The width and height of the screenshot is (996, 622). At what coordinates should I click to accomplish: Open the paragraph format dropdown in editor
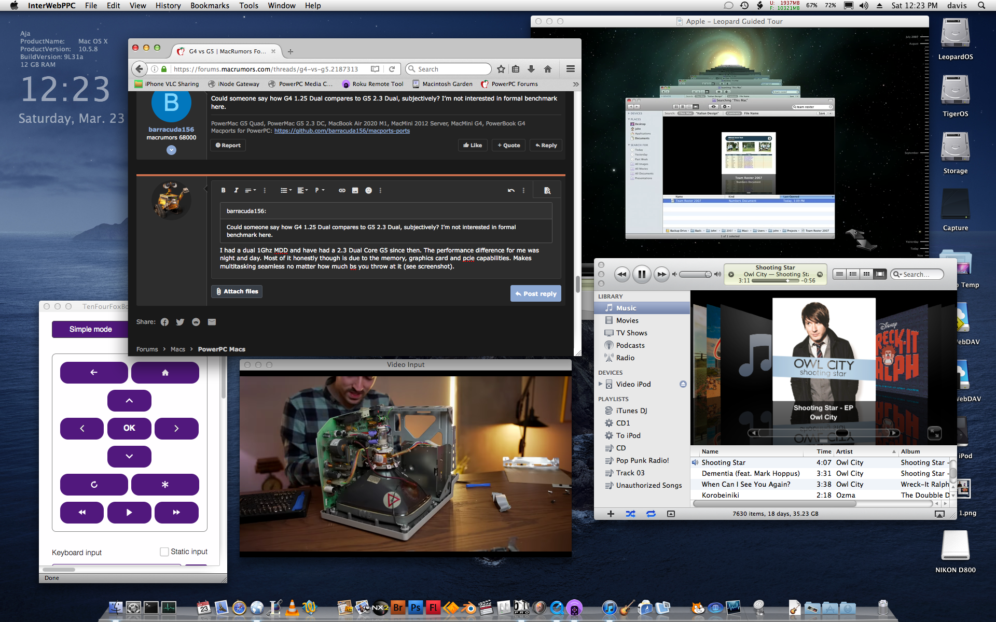[319, 190]
